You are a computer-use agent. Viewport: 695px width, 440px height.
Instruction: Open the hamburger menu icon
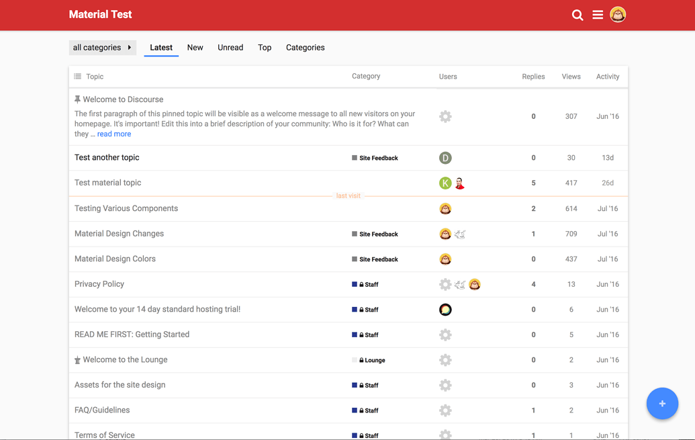pyautogui.click(x=597, y=15)
